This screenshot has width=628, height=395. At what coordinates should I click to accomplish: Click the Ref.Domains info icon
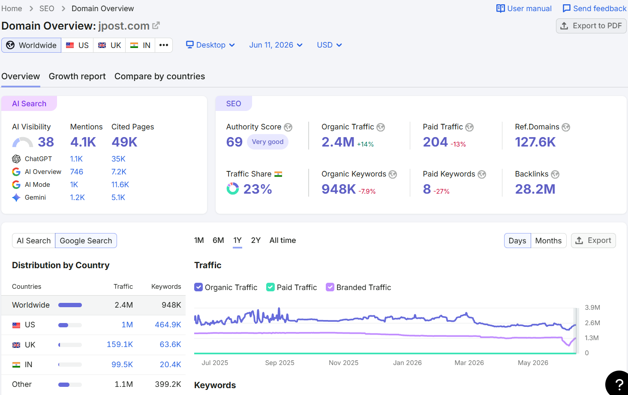[x=566, y=127]
